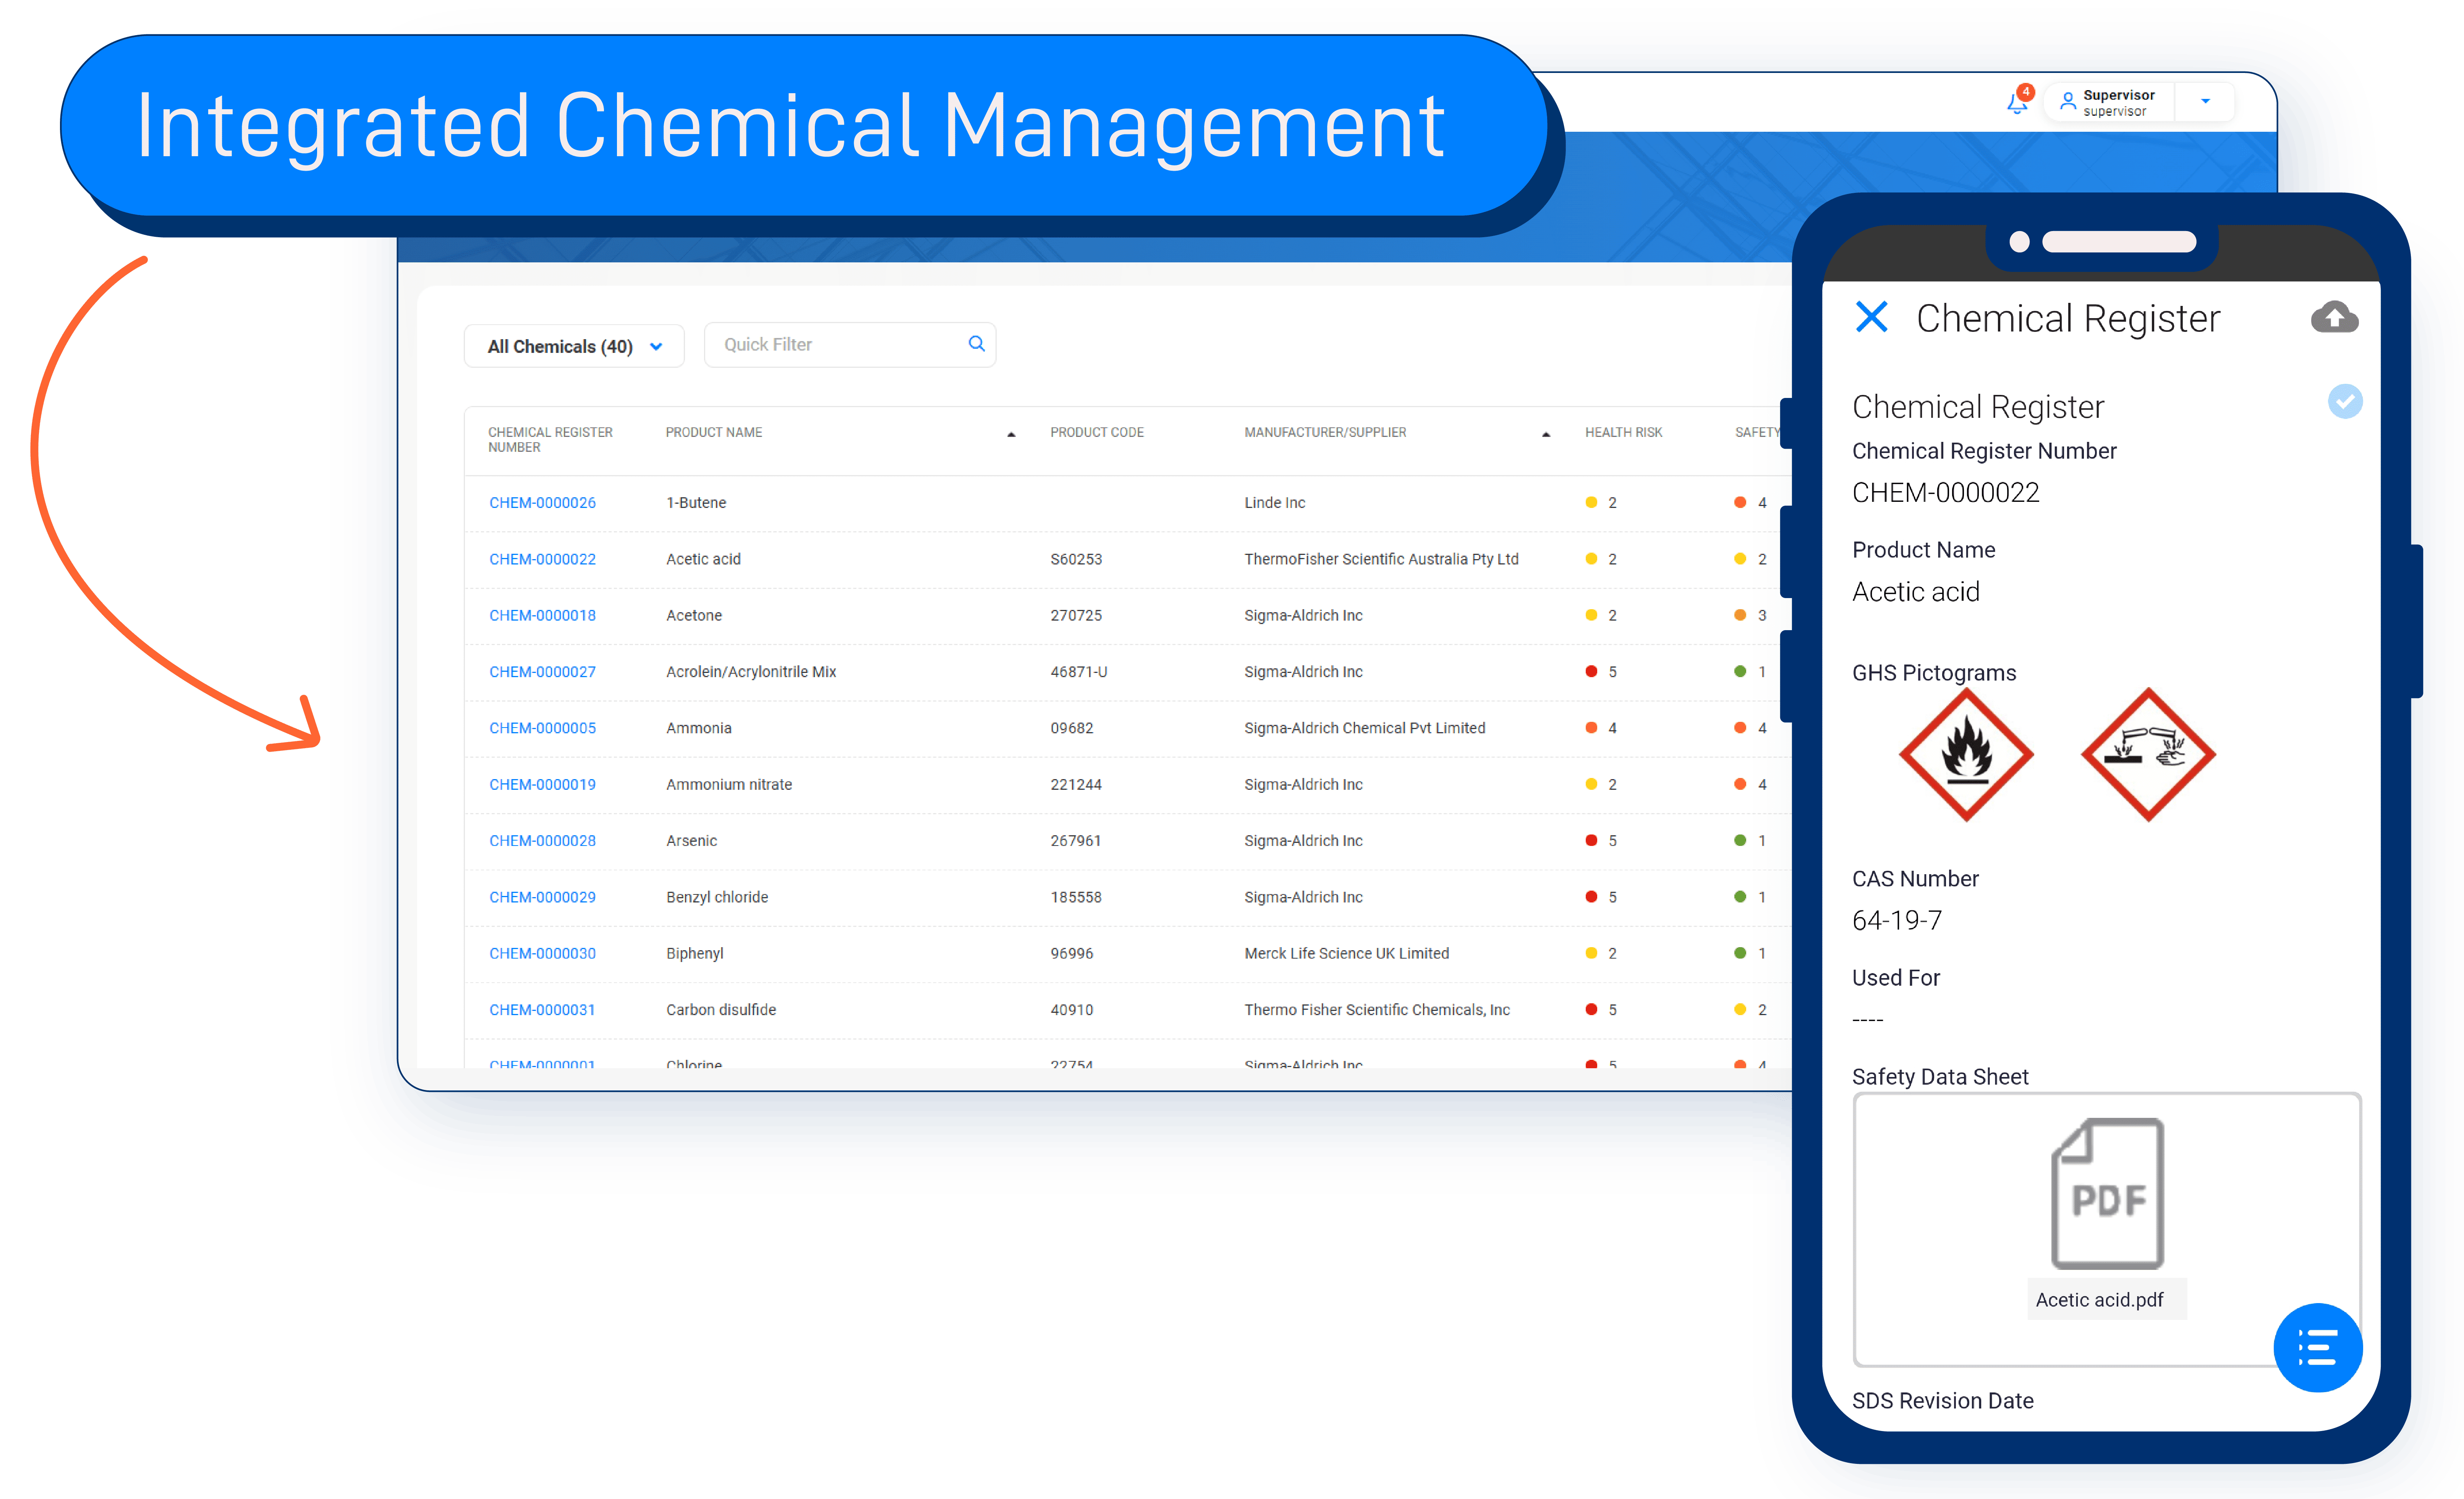Click the Quick Filter search magnifier icon
2464x1499 pixels.
tap(976, 344)
